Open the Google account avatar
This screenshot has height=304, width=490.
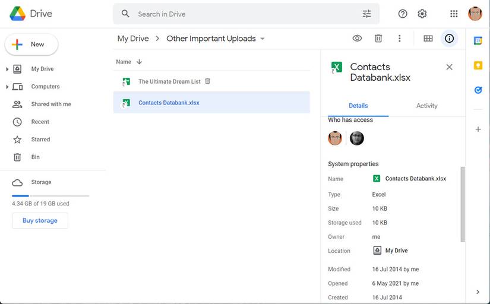(475, 14)
